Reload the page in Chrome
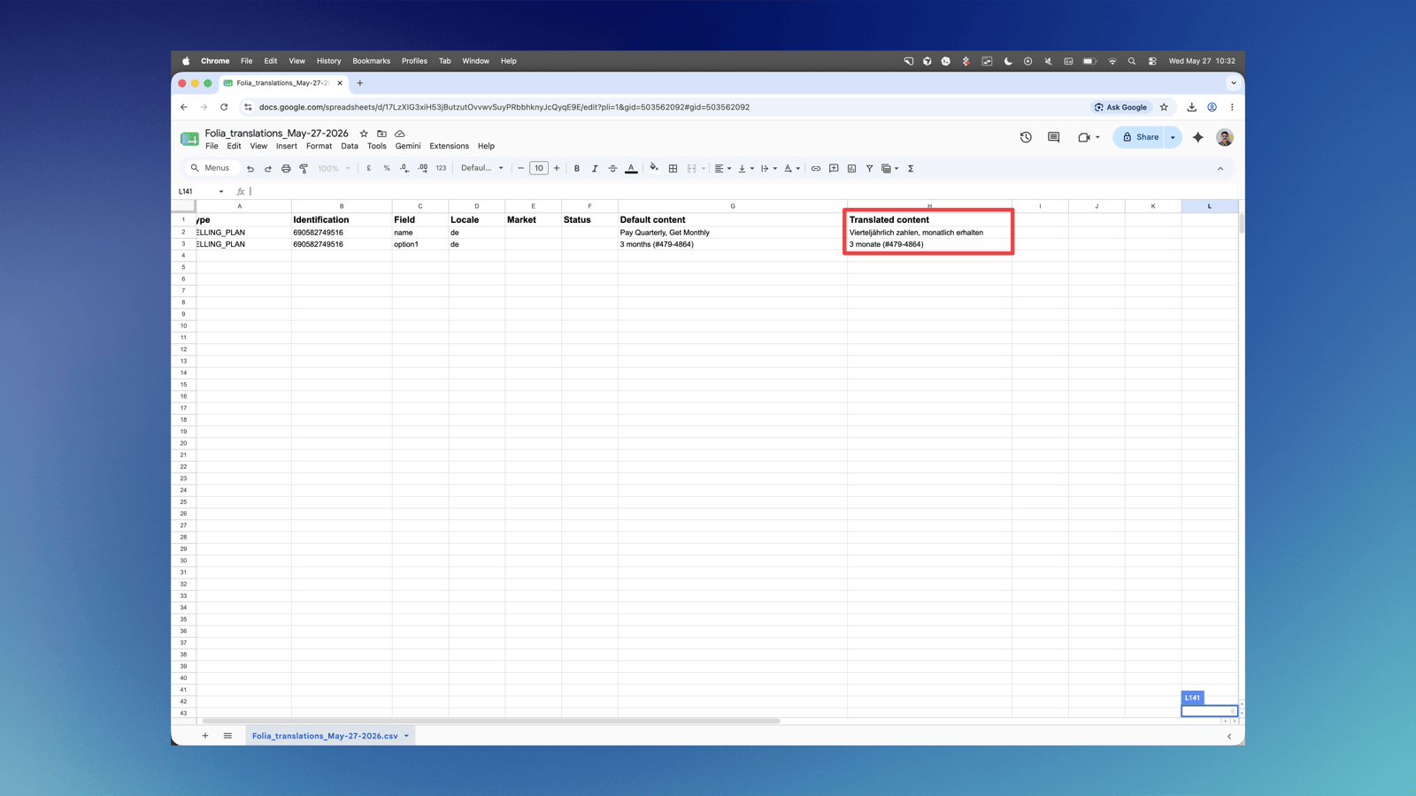 coord(224,107)
